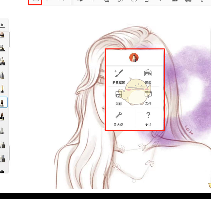Open the brush properties icon above the palette
This screenshot has width=211, height=199.
tap(2, 26)
